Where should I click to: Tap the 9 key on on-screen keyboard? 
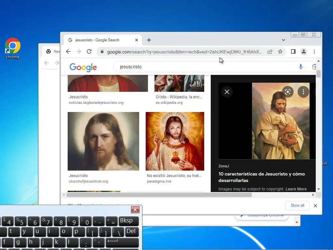click(73, 221)
